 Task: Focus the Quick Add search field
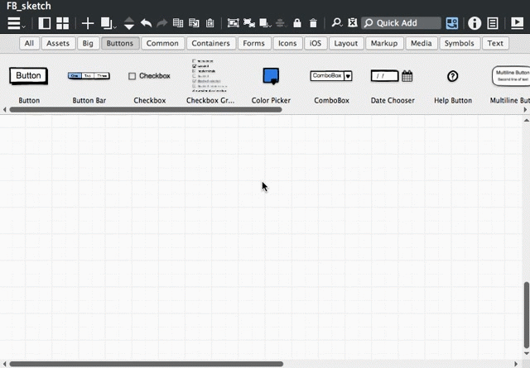click(401, 23)
